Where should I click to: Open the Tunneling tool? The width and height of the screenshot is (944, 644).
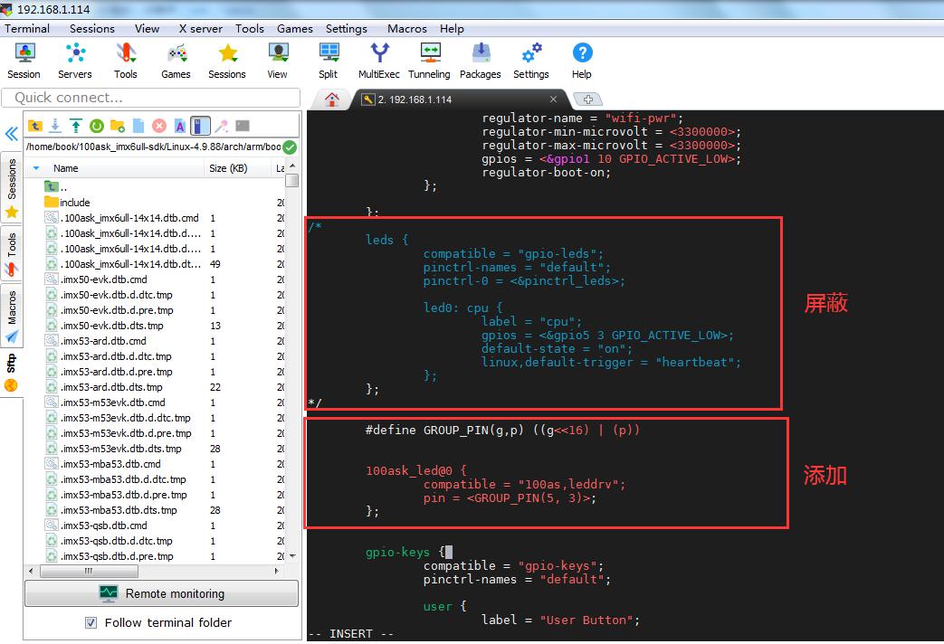point(429,61)
